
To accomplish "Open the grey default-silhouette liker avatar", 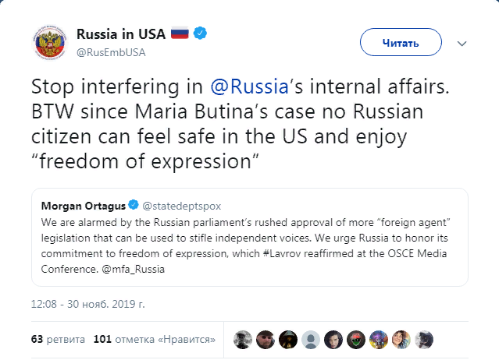I will coord(311,340).
